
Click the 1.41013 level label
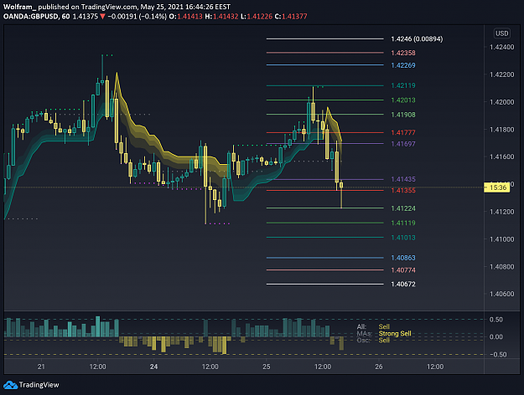pos(403,238)
